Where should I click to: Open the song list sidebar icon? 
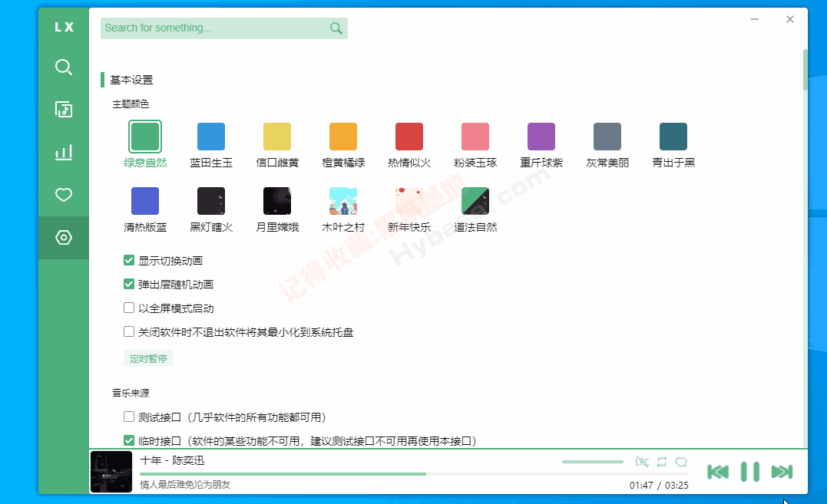coord(63,110)
